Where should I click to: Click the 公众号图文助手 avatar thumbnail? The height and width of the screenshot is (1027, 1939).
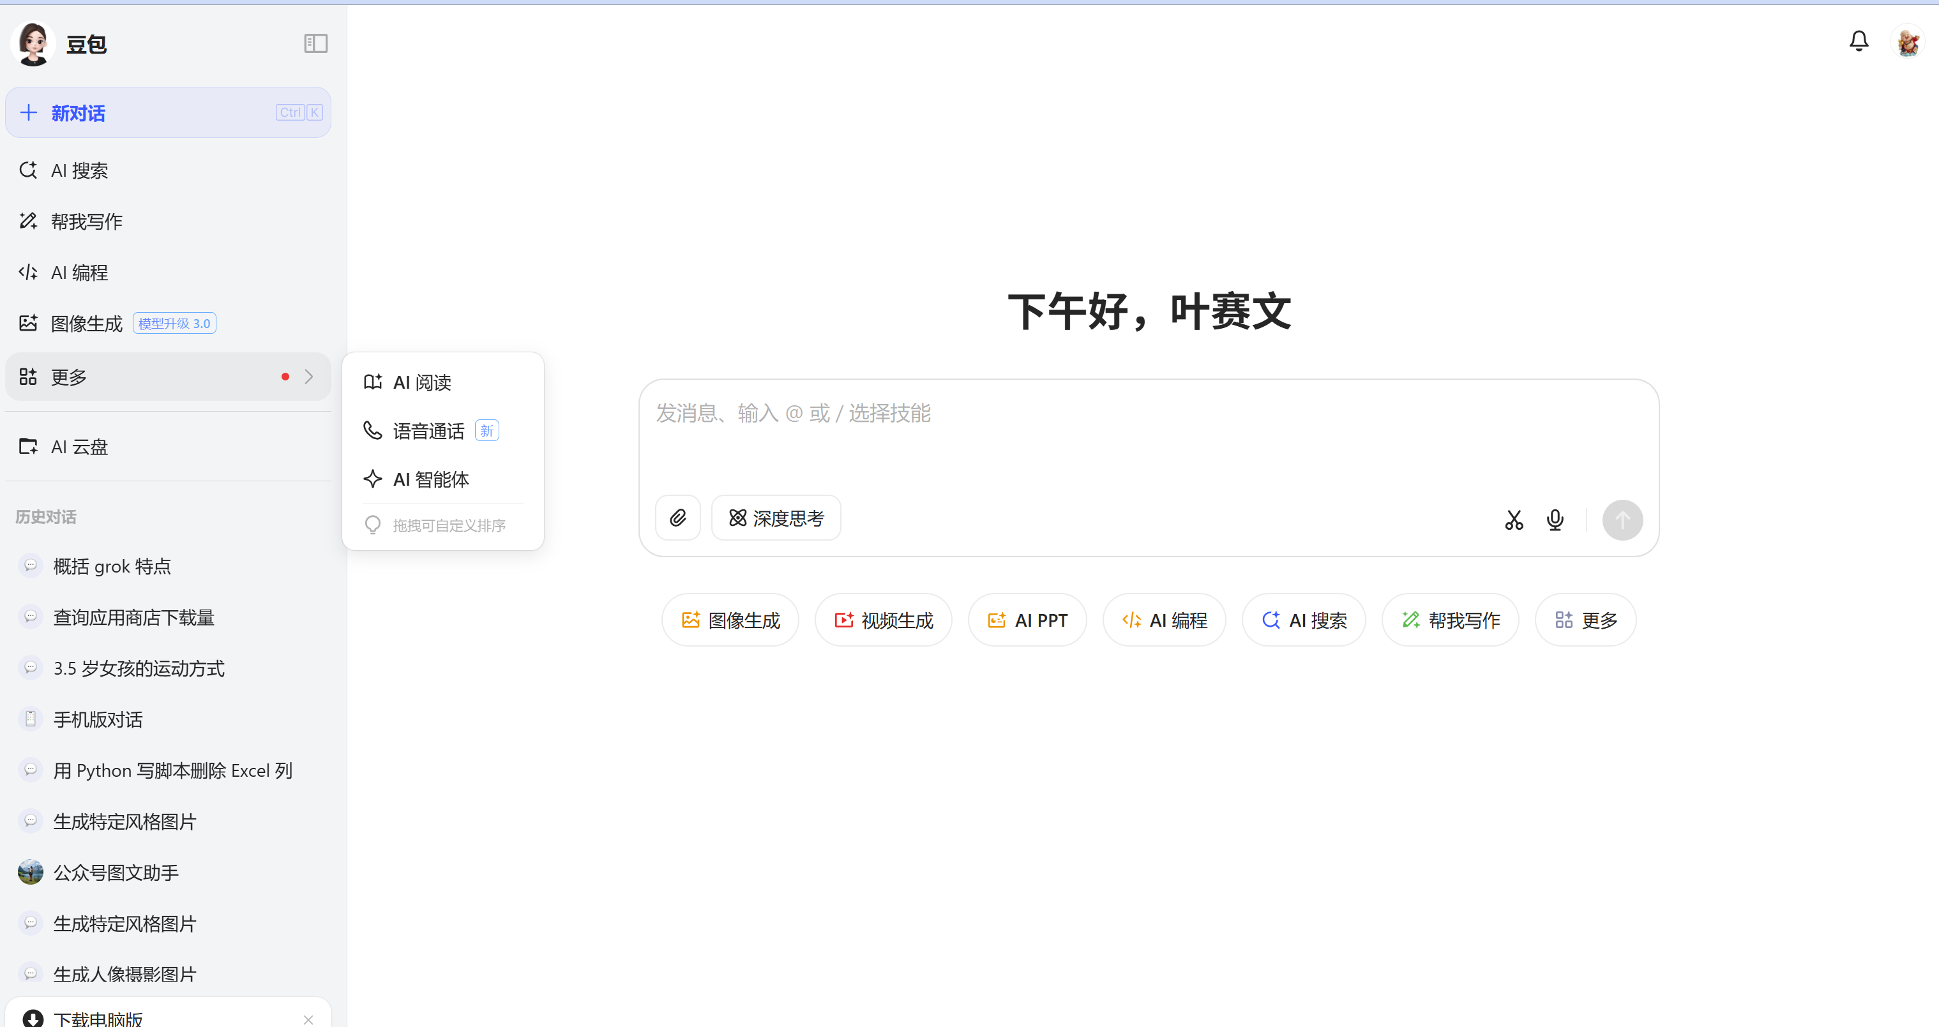[x=30, y=872]
